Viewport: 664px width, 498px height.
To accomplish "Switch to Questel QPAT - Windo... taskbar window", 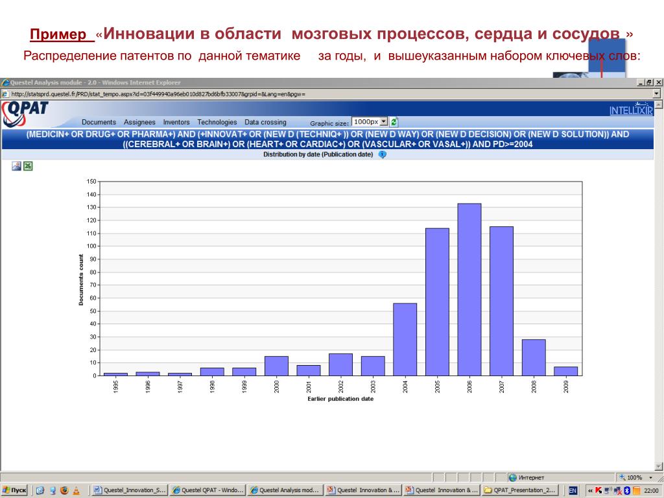I will [207, 490].
